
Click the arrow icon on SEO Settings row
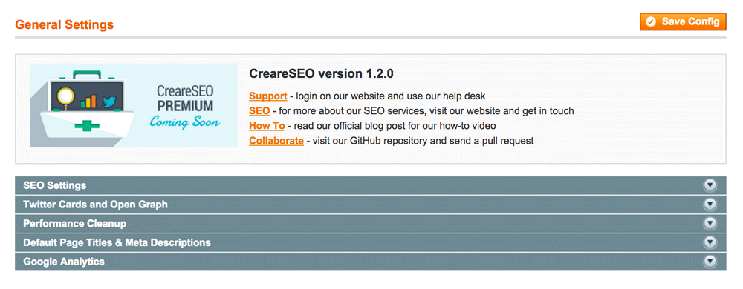pos(710,185)
